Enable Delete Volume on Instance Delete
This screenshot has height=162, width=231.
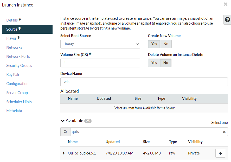coord(154,63)
